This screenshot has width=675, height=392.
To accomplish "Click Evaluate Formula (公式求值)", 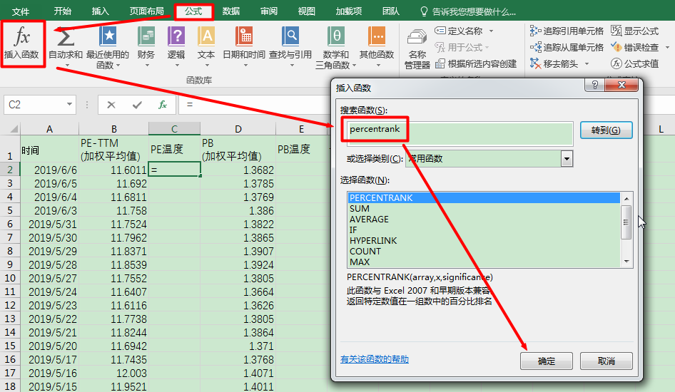I will (x=634, y=63).
